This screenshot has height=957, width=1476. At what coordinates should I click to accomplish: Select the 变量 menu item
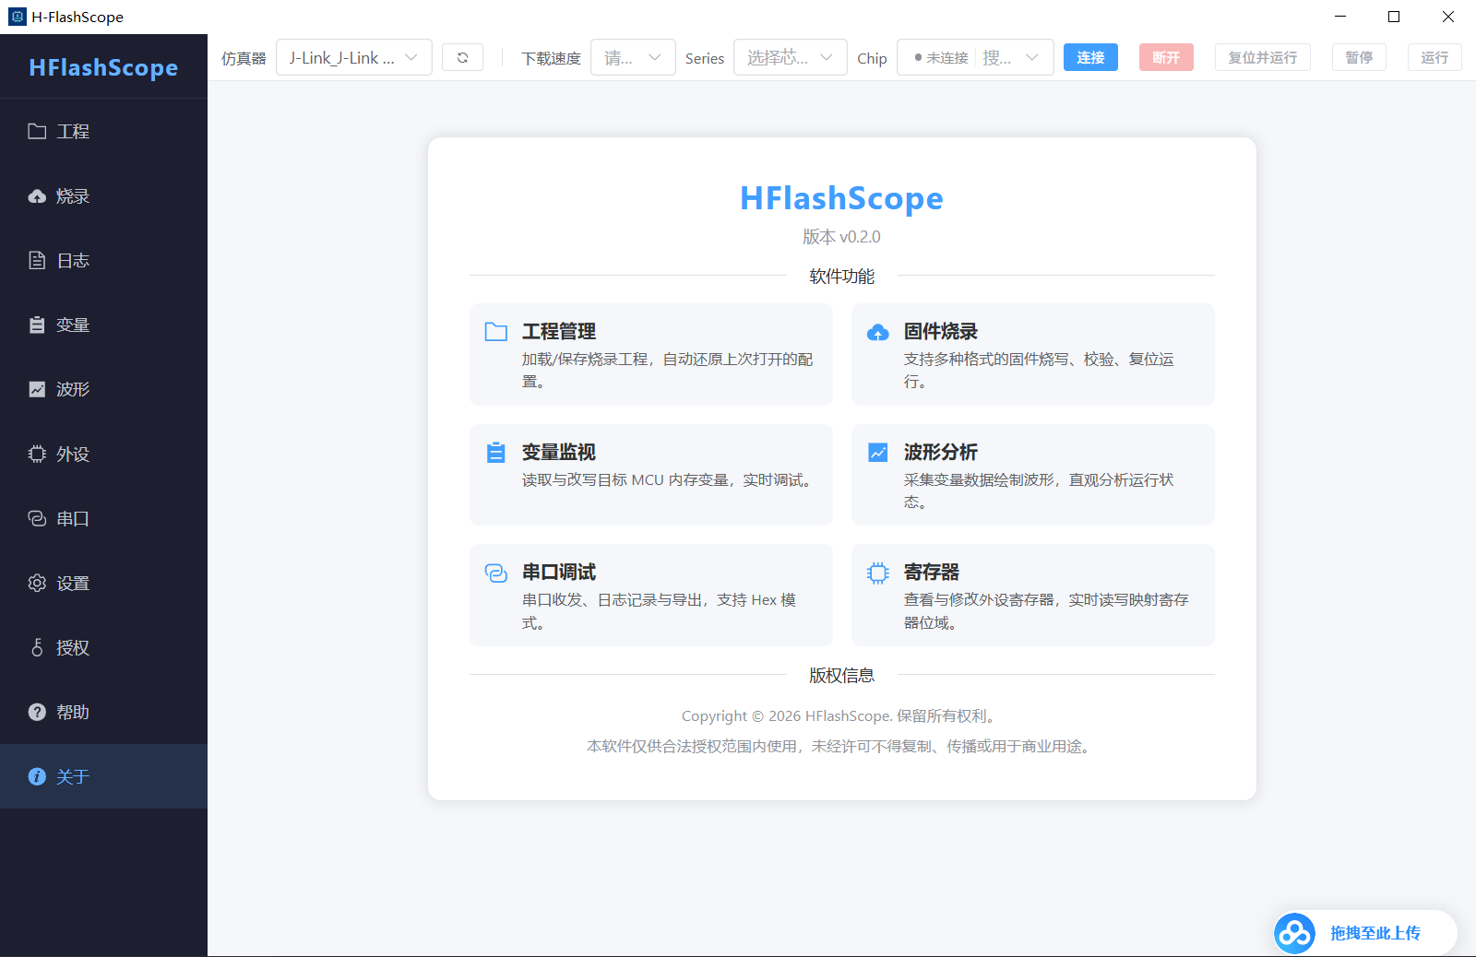pos(103,325)
